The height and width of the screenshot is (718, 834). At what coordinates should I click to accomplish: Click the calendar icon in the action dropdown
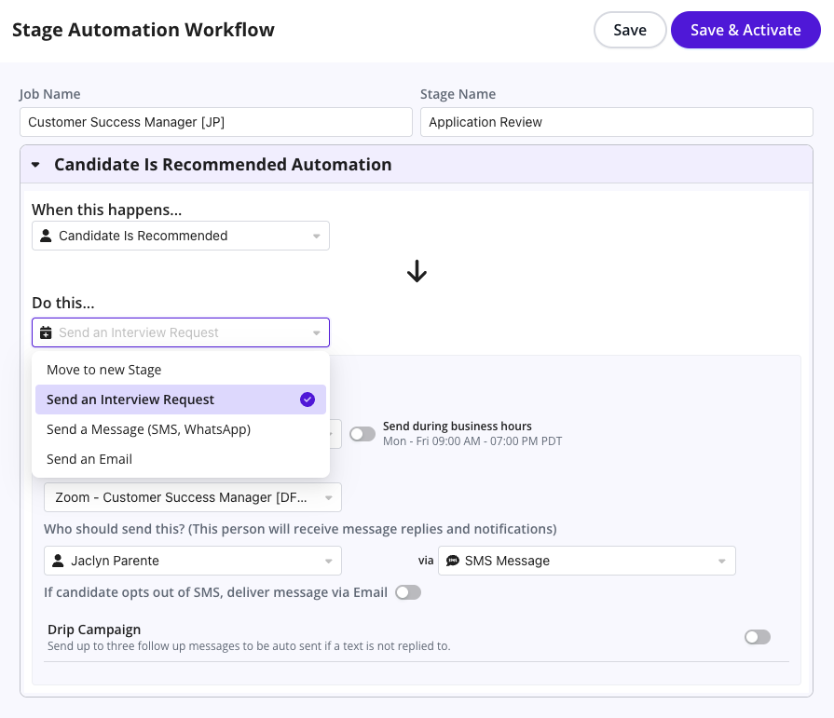[46, 332]
